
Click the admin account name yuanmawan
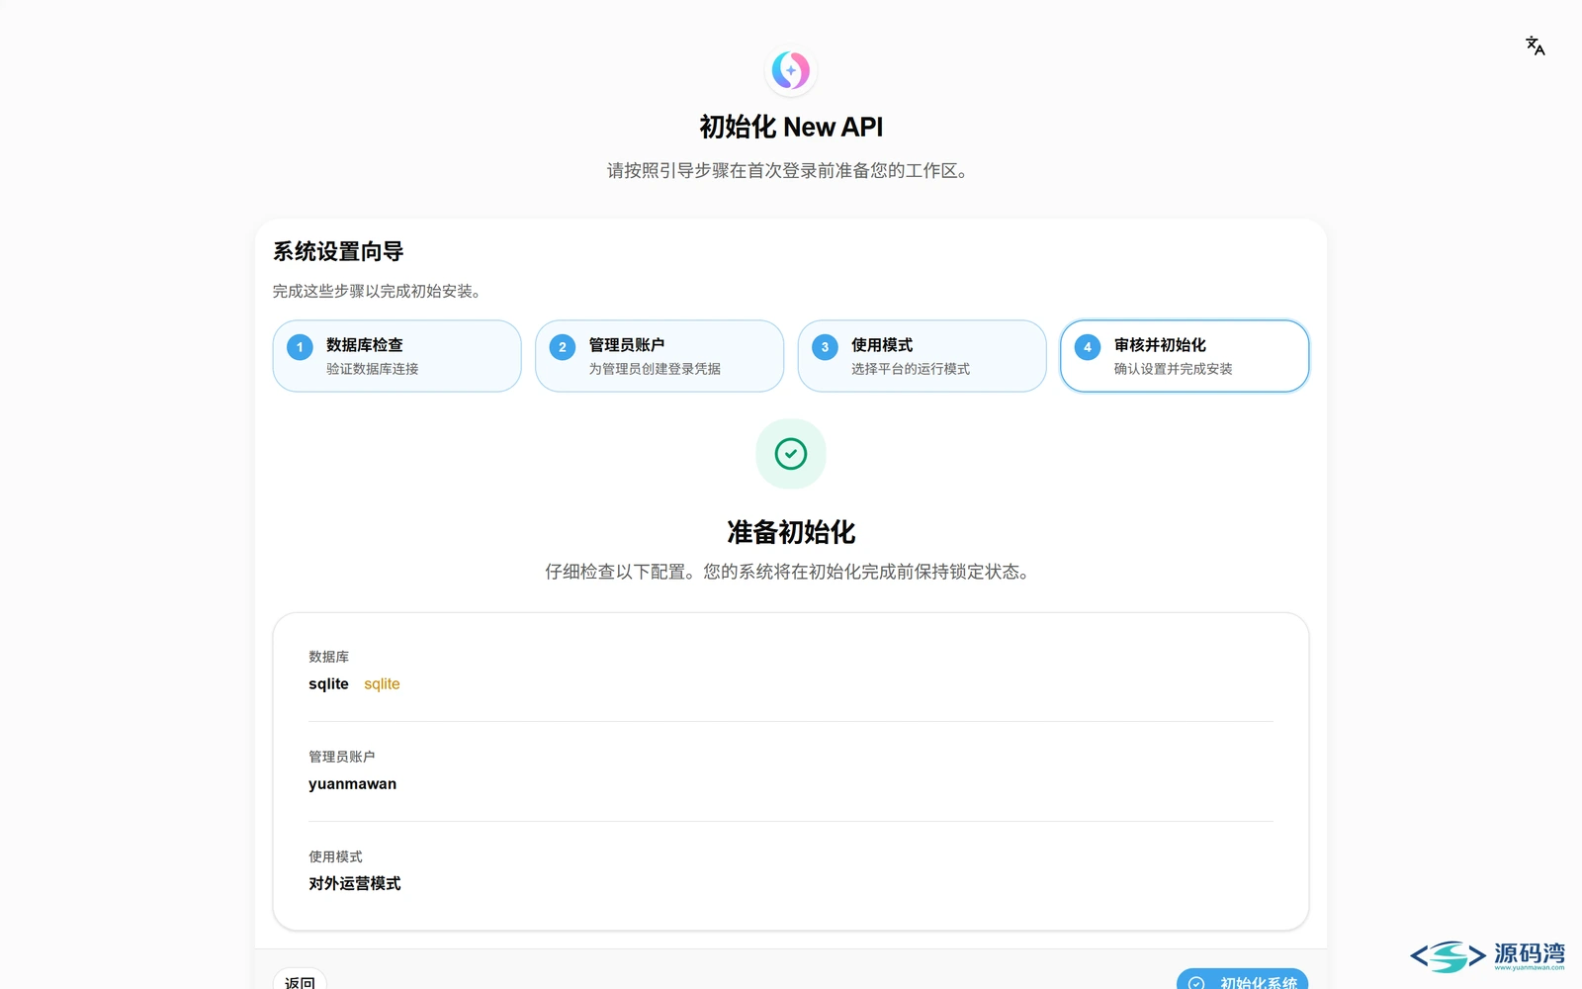pyautogui.click(x=352, y=784)
